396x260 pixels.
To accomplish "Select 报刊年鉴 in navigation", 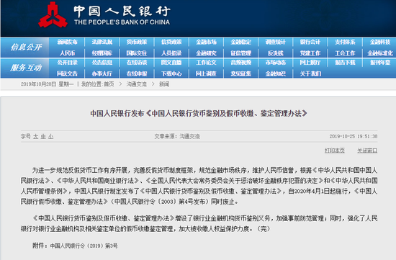I will [380, 63].
